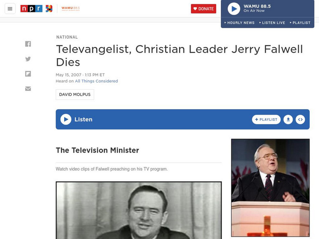Expand Listen Live option
The image size is (319, 239).
[272, 23]
